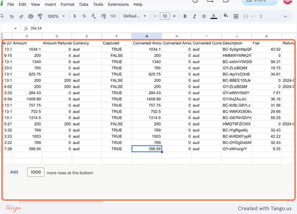Image resolution: width=297 pixels, height=214 pixels.
Task: Select the Amount cell 1034.1
Action: click(27, 49)
